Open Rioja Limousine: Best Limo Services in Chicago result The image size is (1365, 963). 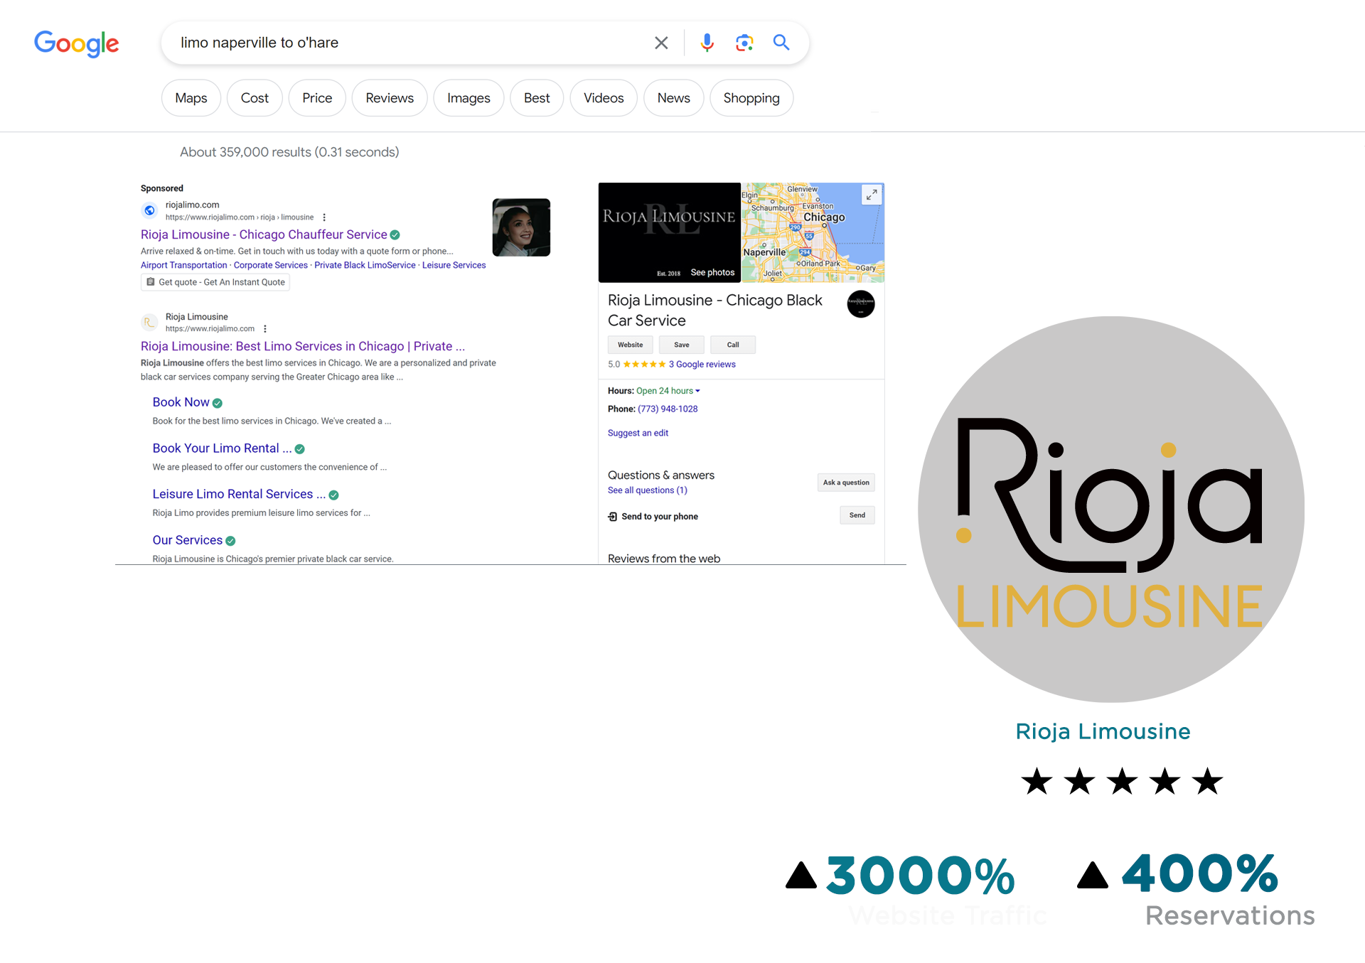click(x=303, y=346)
